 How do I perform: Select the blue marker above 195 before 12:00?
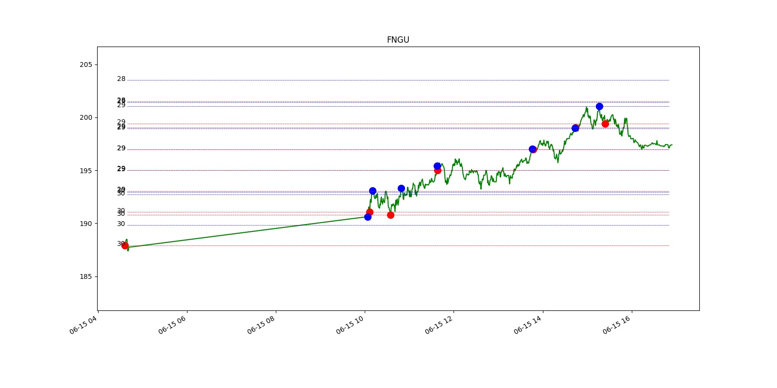point(437,166)
